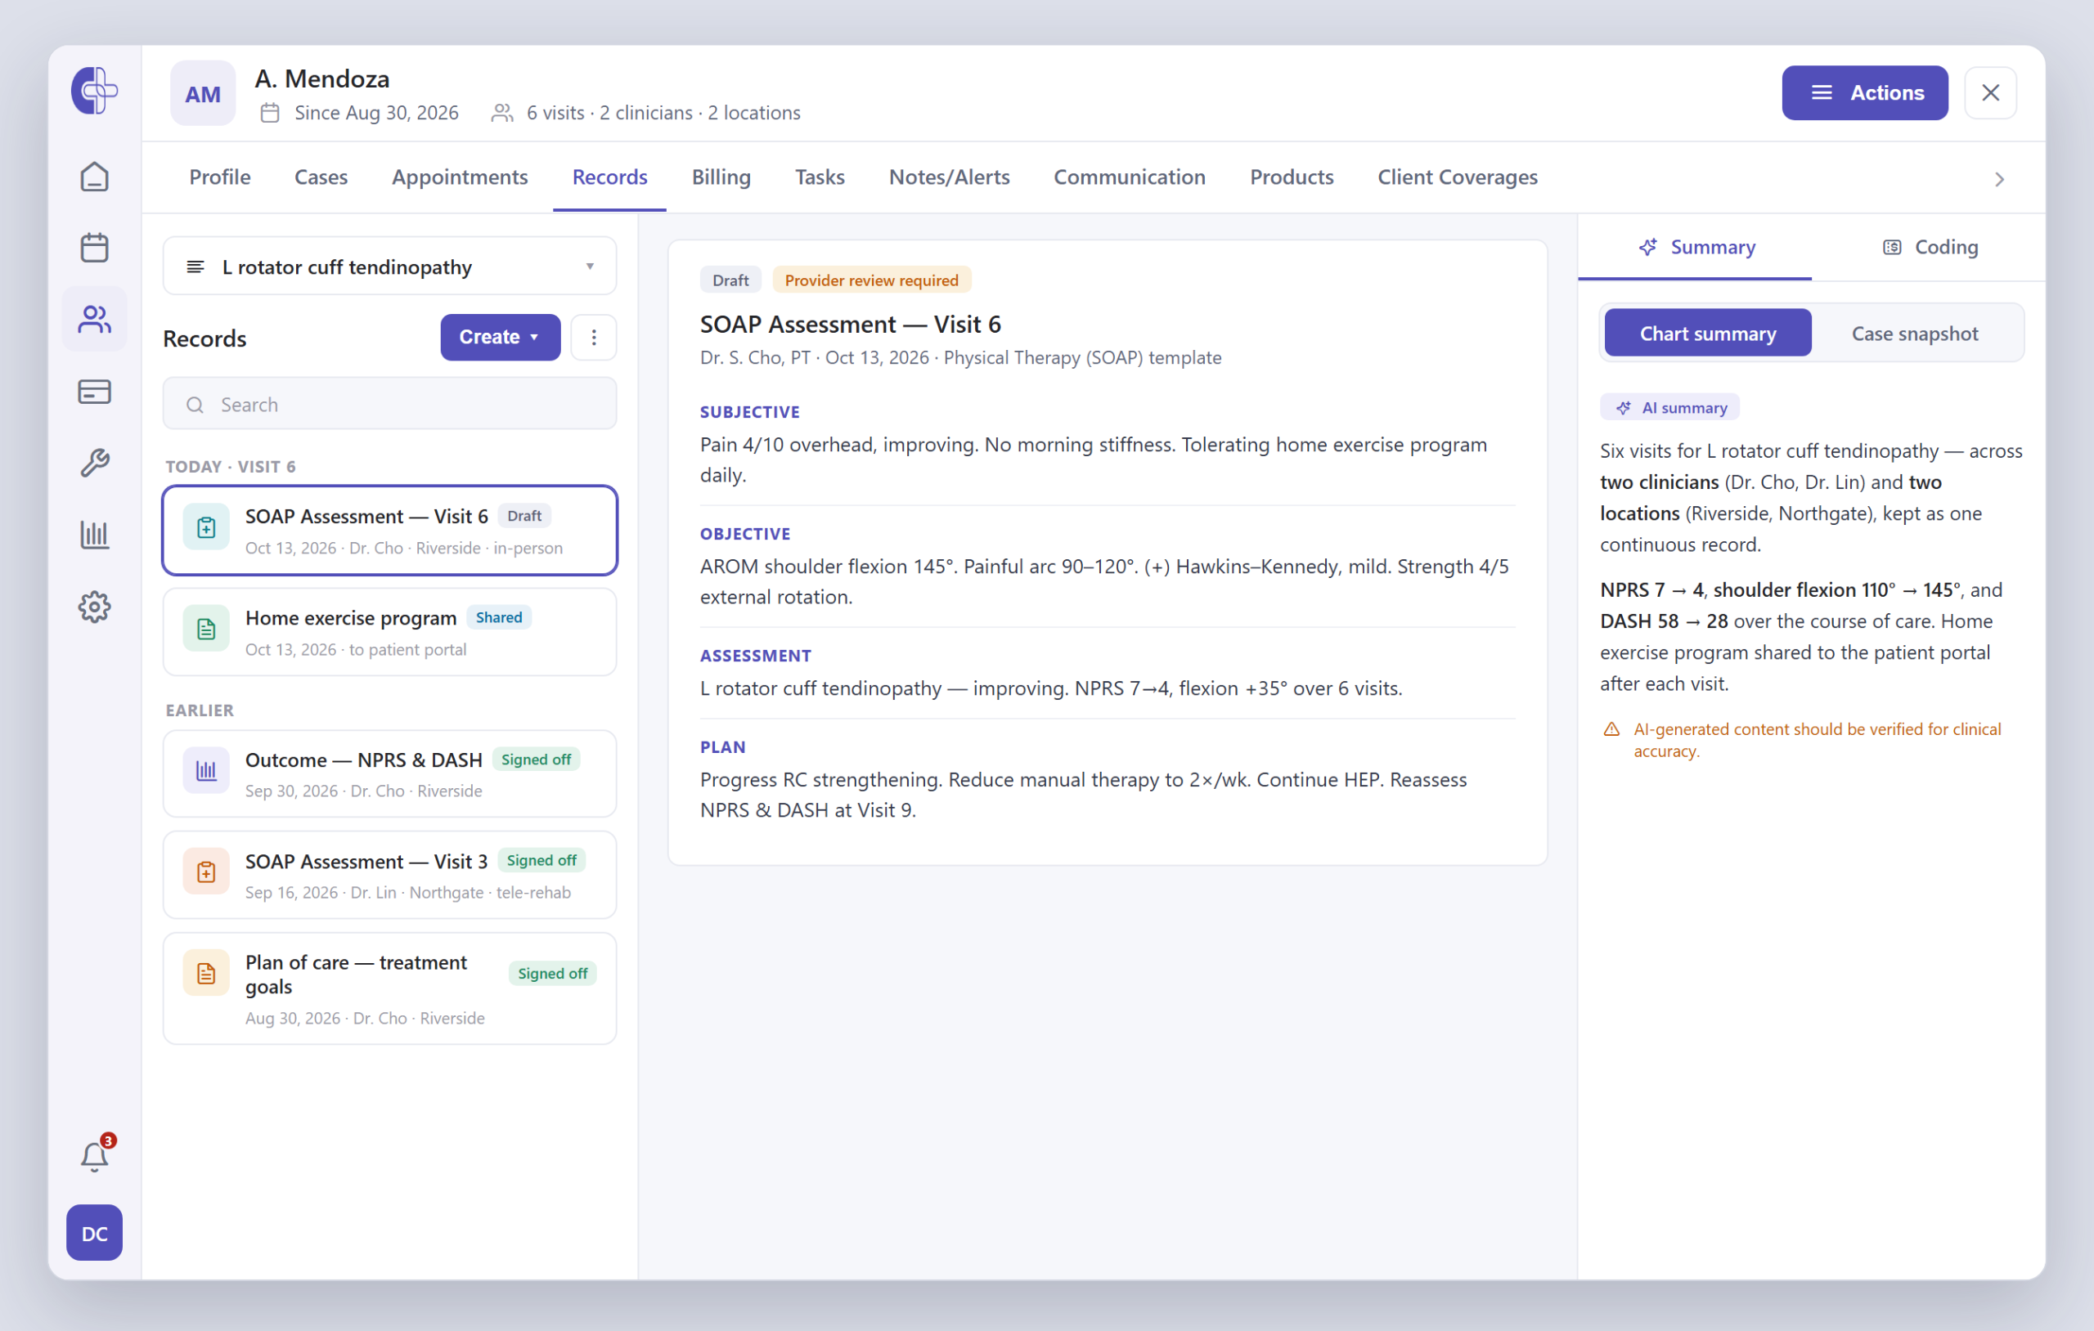
Task: Open the Clients people icon in the sidebar
Action: pyautogui.click(x=94, y=319)
